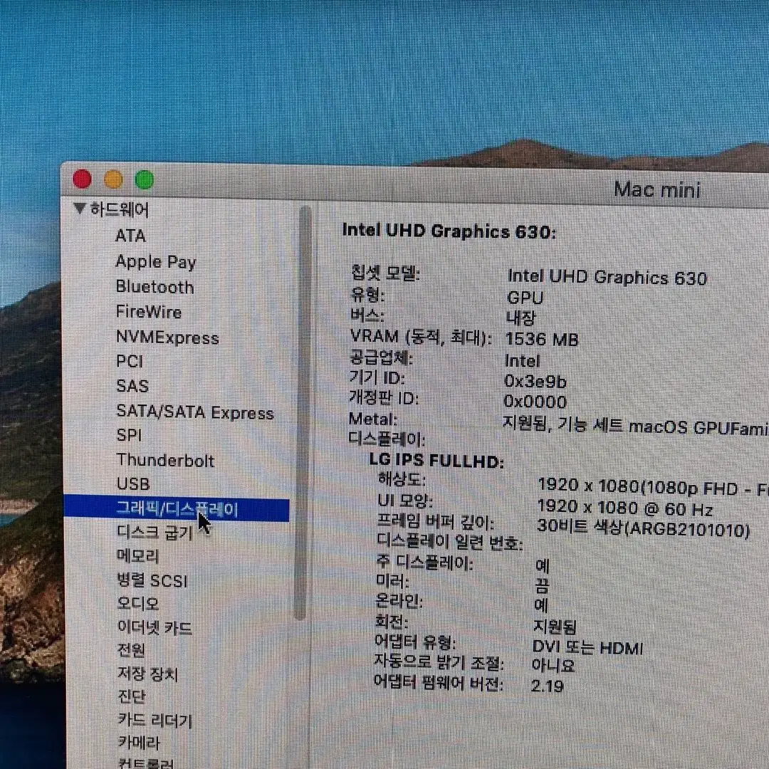Open SATA/SATA Express entry
769x769 pixels.
click(194, 412)
